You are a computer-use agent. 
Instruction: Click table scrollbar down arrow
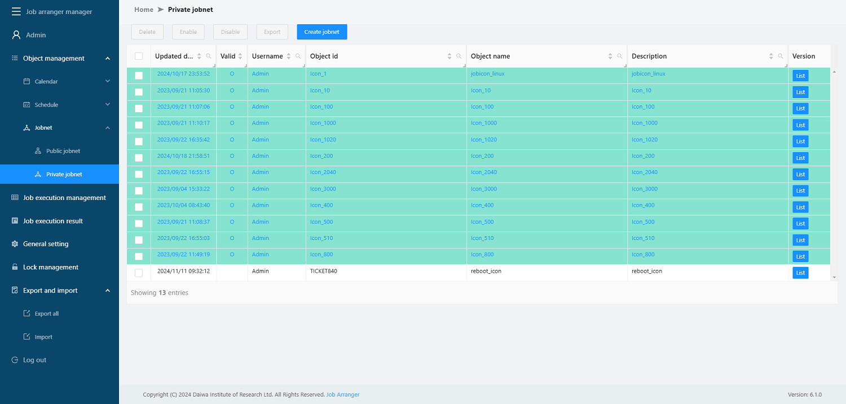point(834,277)
